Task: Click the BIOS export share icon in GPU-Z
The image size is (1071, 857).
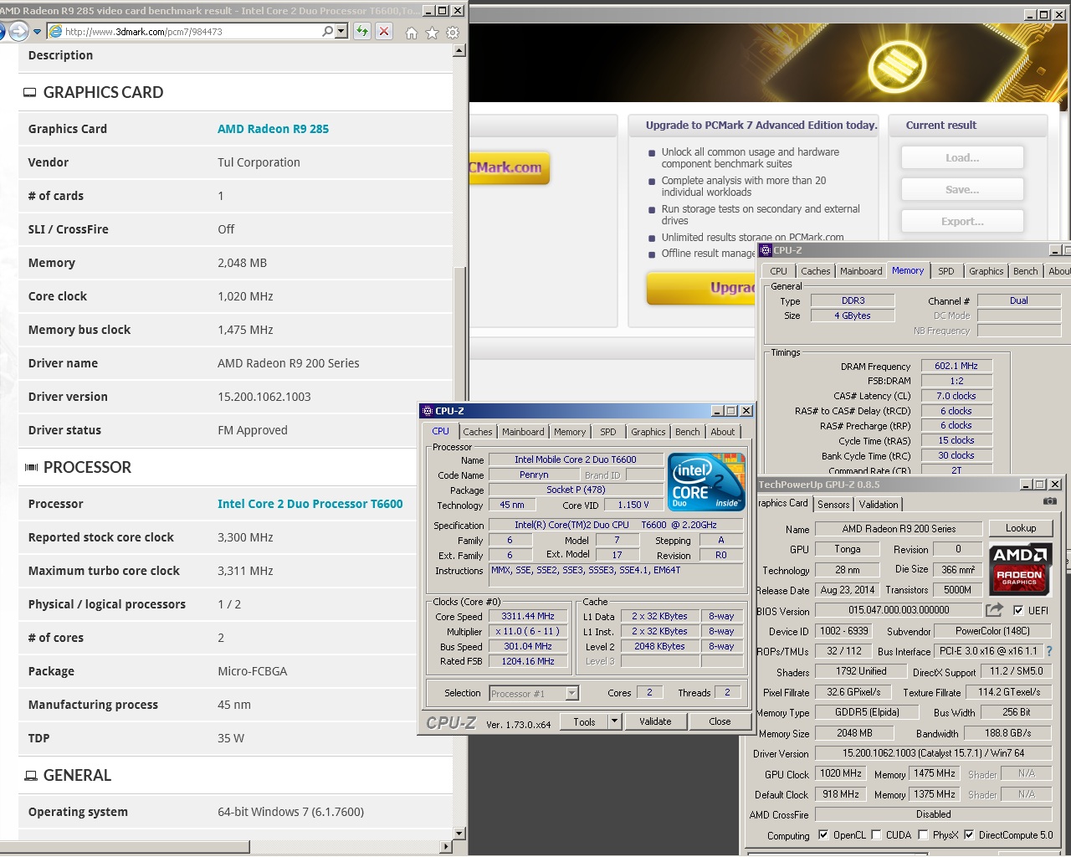Action: pos(994,610)
